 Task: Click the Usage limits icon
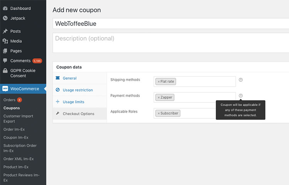58,102
